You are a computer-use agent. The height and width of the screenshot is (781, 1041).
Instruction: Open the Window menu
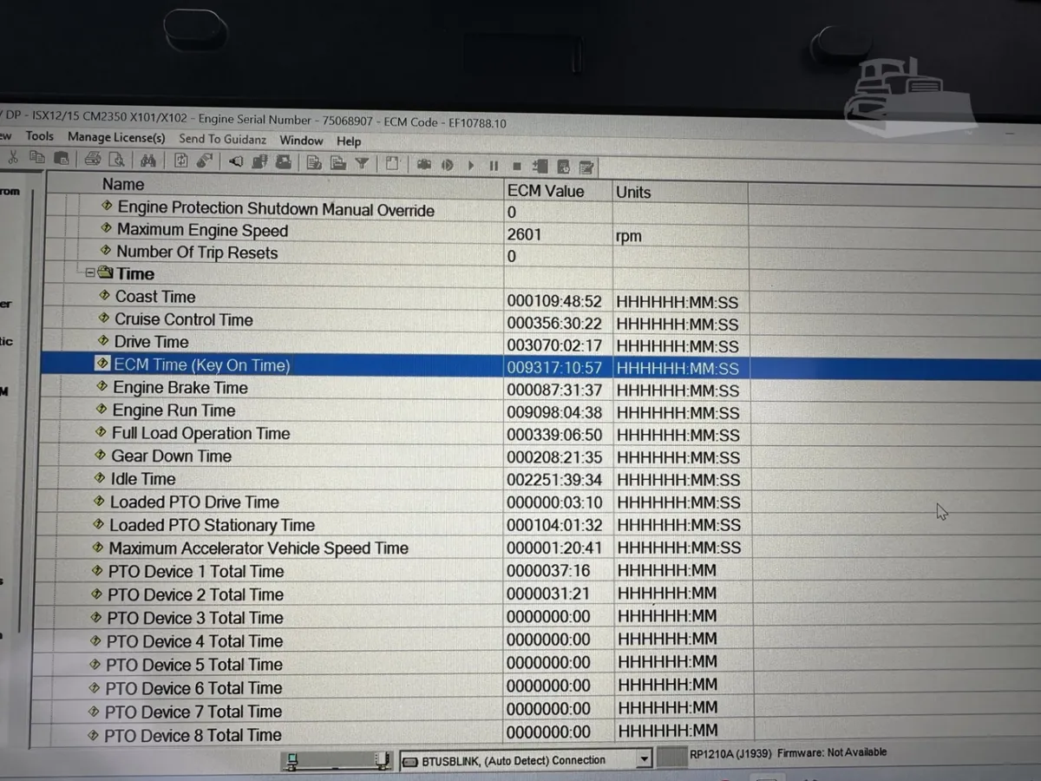301,140
